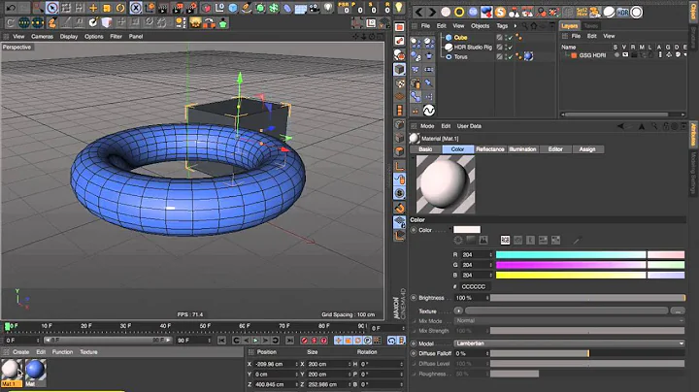Toggle the Cube layer square
The width and height of the screenshot is (699, 392).
(x=499, y=38)
